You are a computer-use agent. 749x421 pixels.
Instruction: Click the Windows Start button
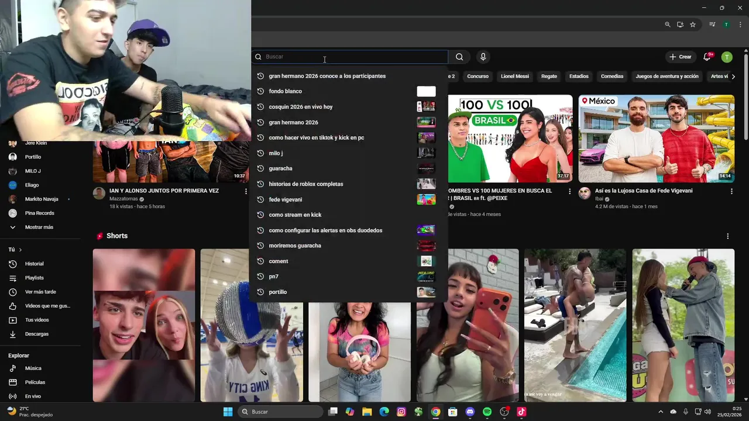[x=228, y=412]
